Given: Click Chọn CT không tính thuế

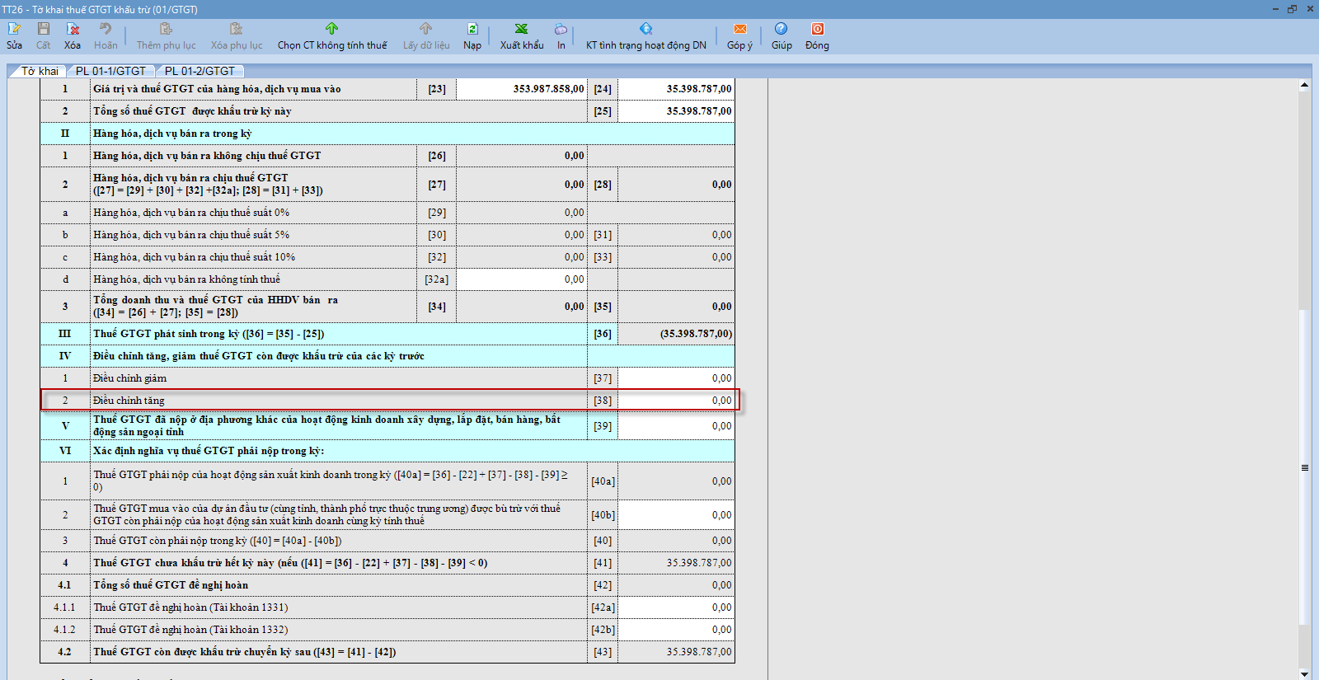Looking at the screenshot, I should pos(331,36).
